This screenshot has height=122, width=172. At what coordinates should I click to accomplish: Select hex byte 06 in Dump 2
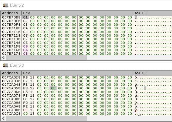[25, 36]
